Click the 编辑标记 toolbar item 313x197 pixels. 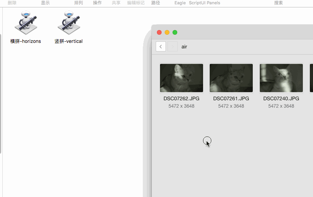tap(136, 3)
